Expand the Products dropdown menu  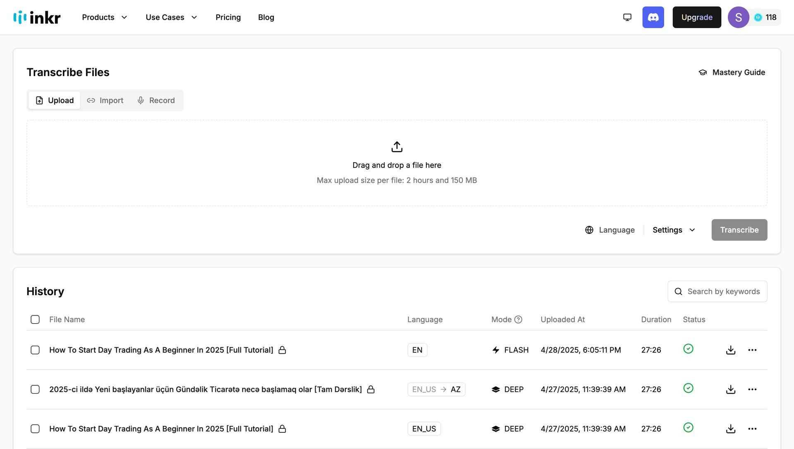tap(104, 17)
